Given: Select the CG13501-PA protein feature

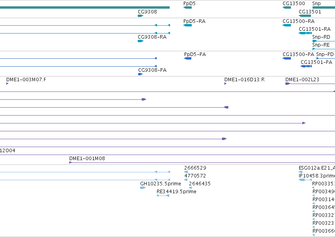Looking at the screenshot, I should point(306,66).
